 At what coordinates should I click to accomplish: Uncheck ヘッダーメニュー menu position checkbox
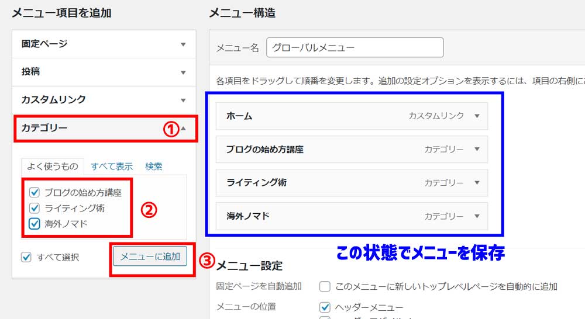point(325,307)
